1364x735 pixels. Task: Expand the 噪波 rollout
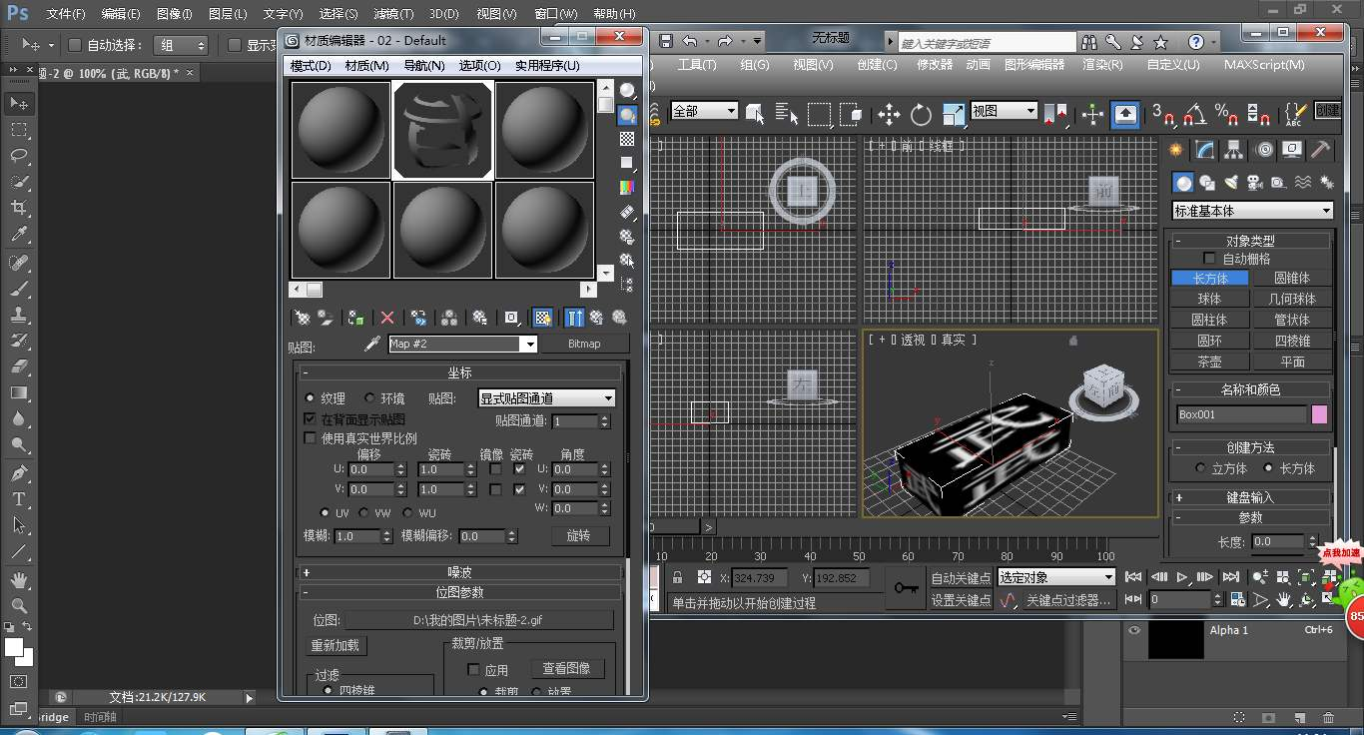click(x=459, y=572)
